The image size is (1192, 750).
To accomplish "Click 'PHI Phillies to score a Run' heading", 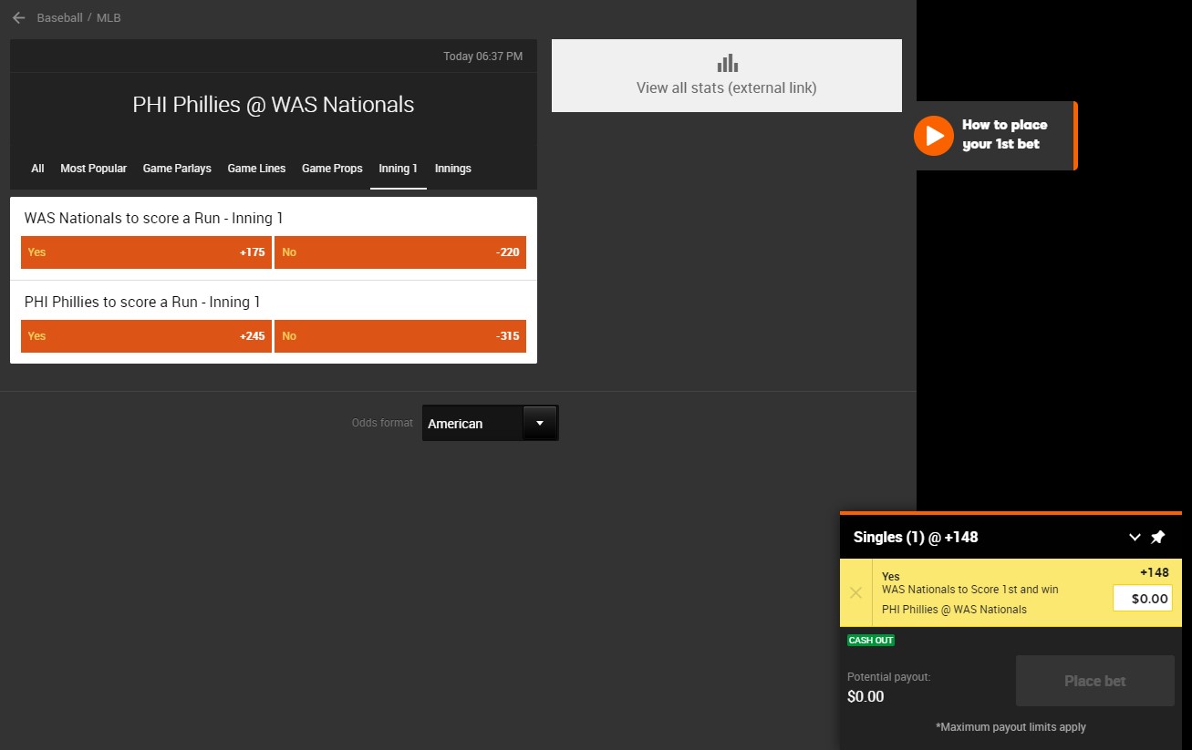I will pos(142,303).
